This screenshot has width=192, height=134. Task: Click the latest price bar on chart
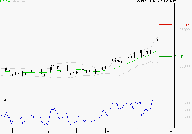click(157, 40)
